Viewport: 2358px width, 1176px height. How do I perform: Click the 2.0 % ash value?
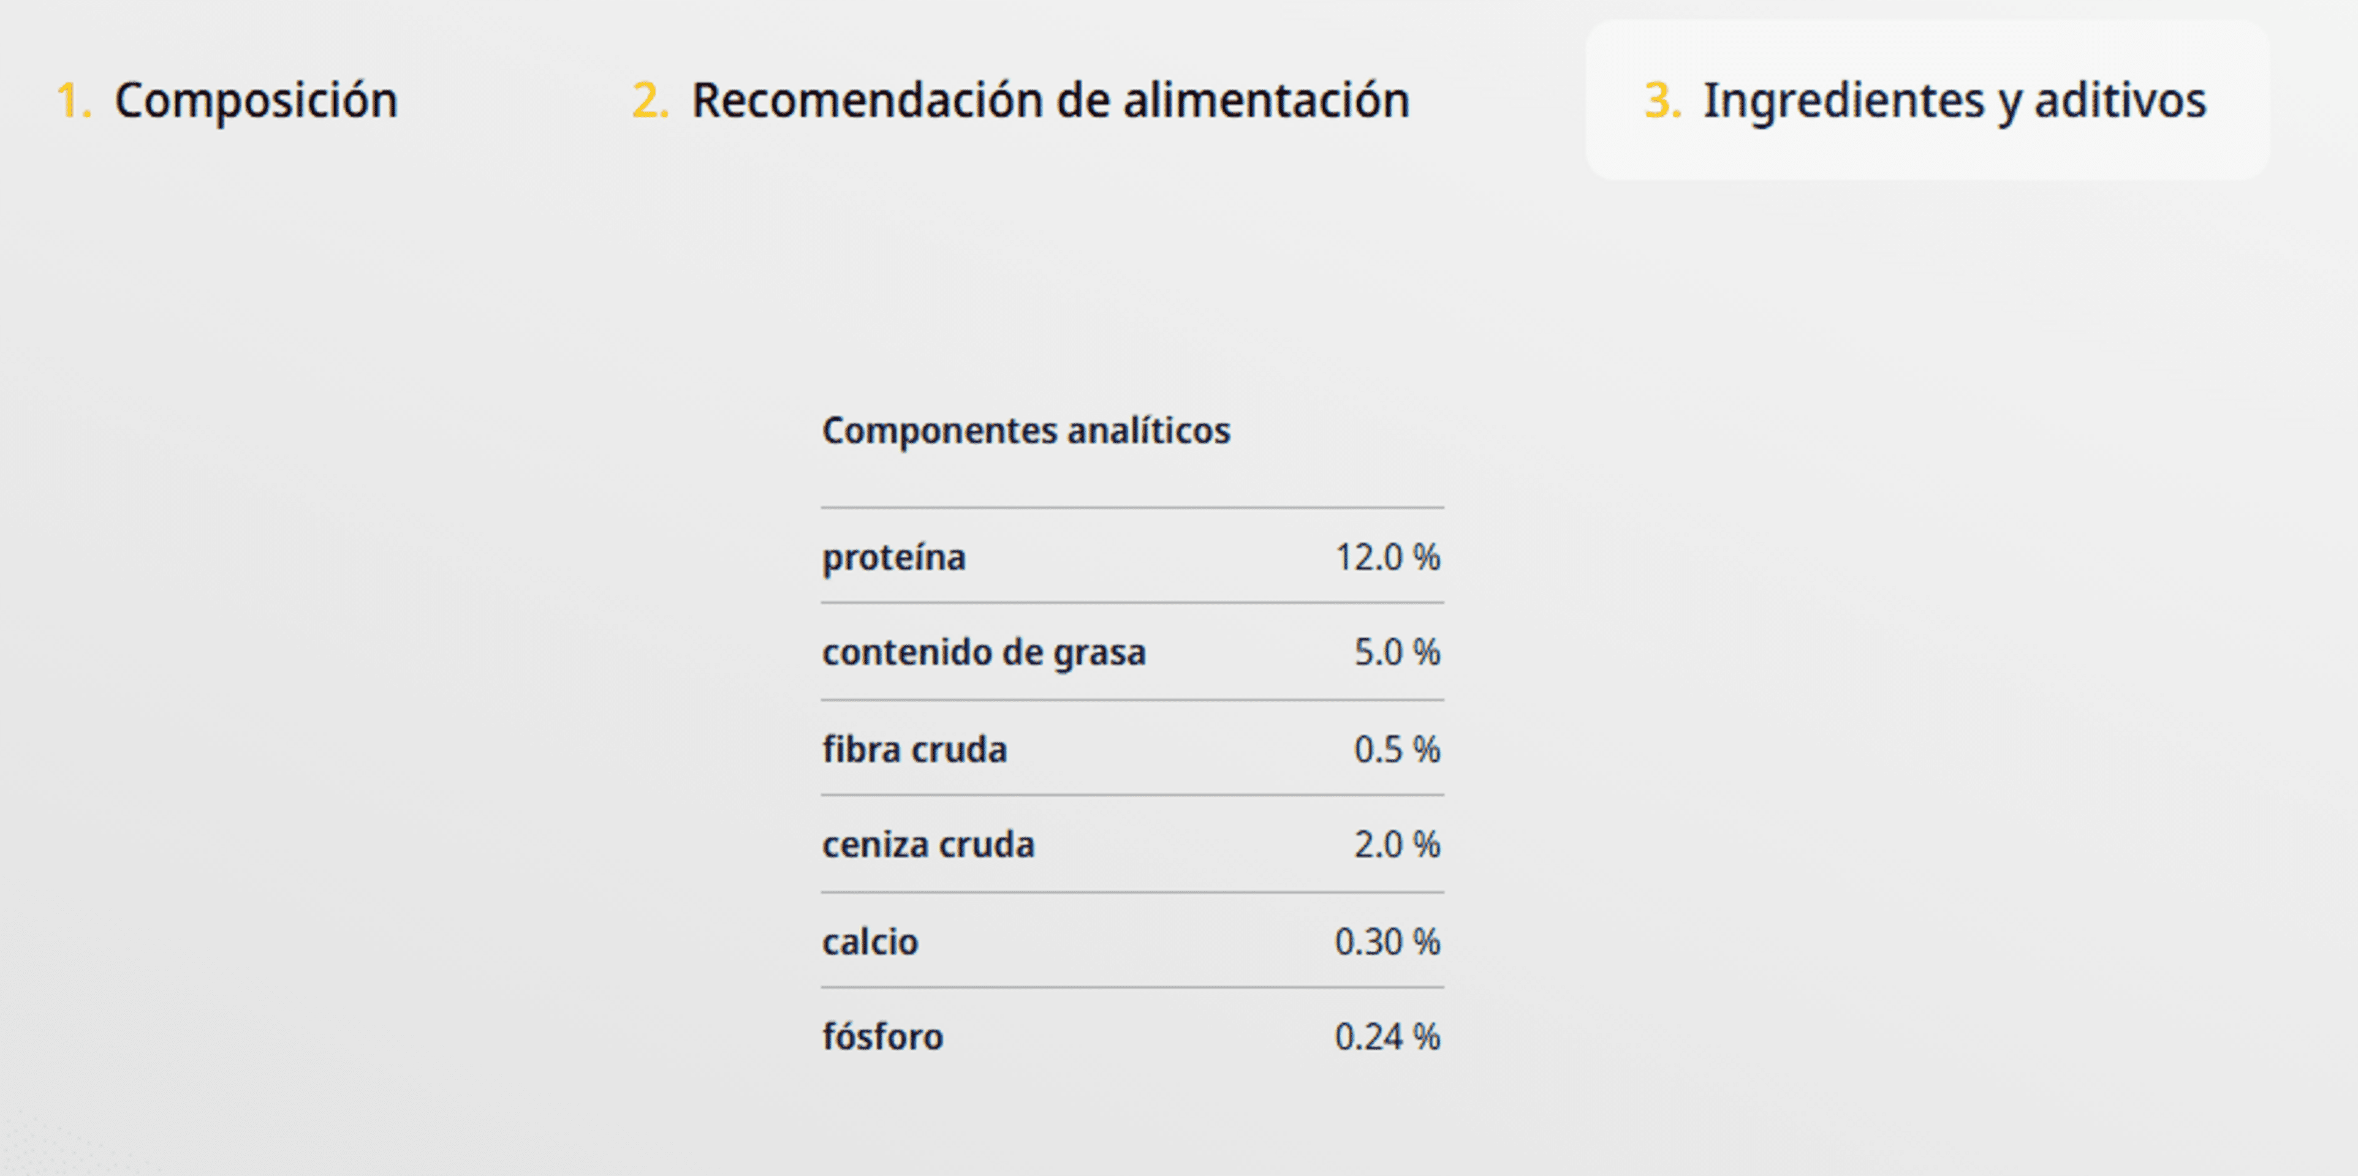pyautogui.click(x=1397, y=845)
